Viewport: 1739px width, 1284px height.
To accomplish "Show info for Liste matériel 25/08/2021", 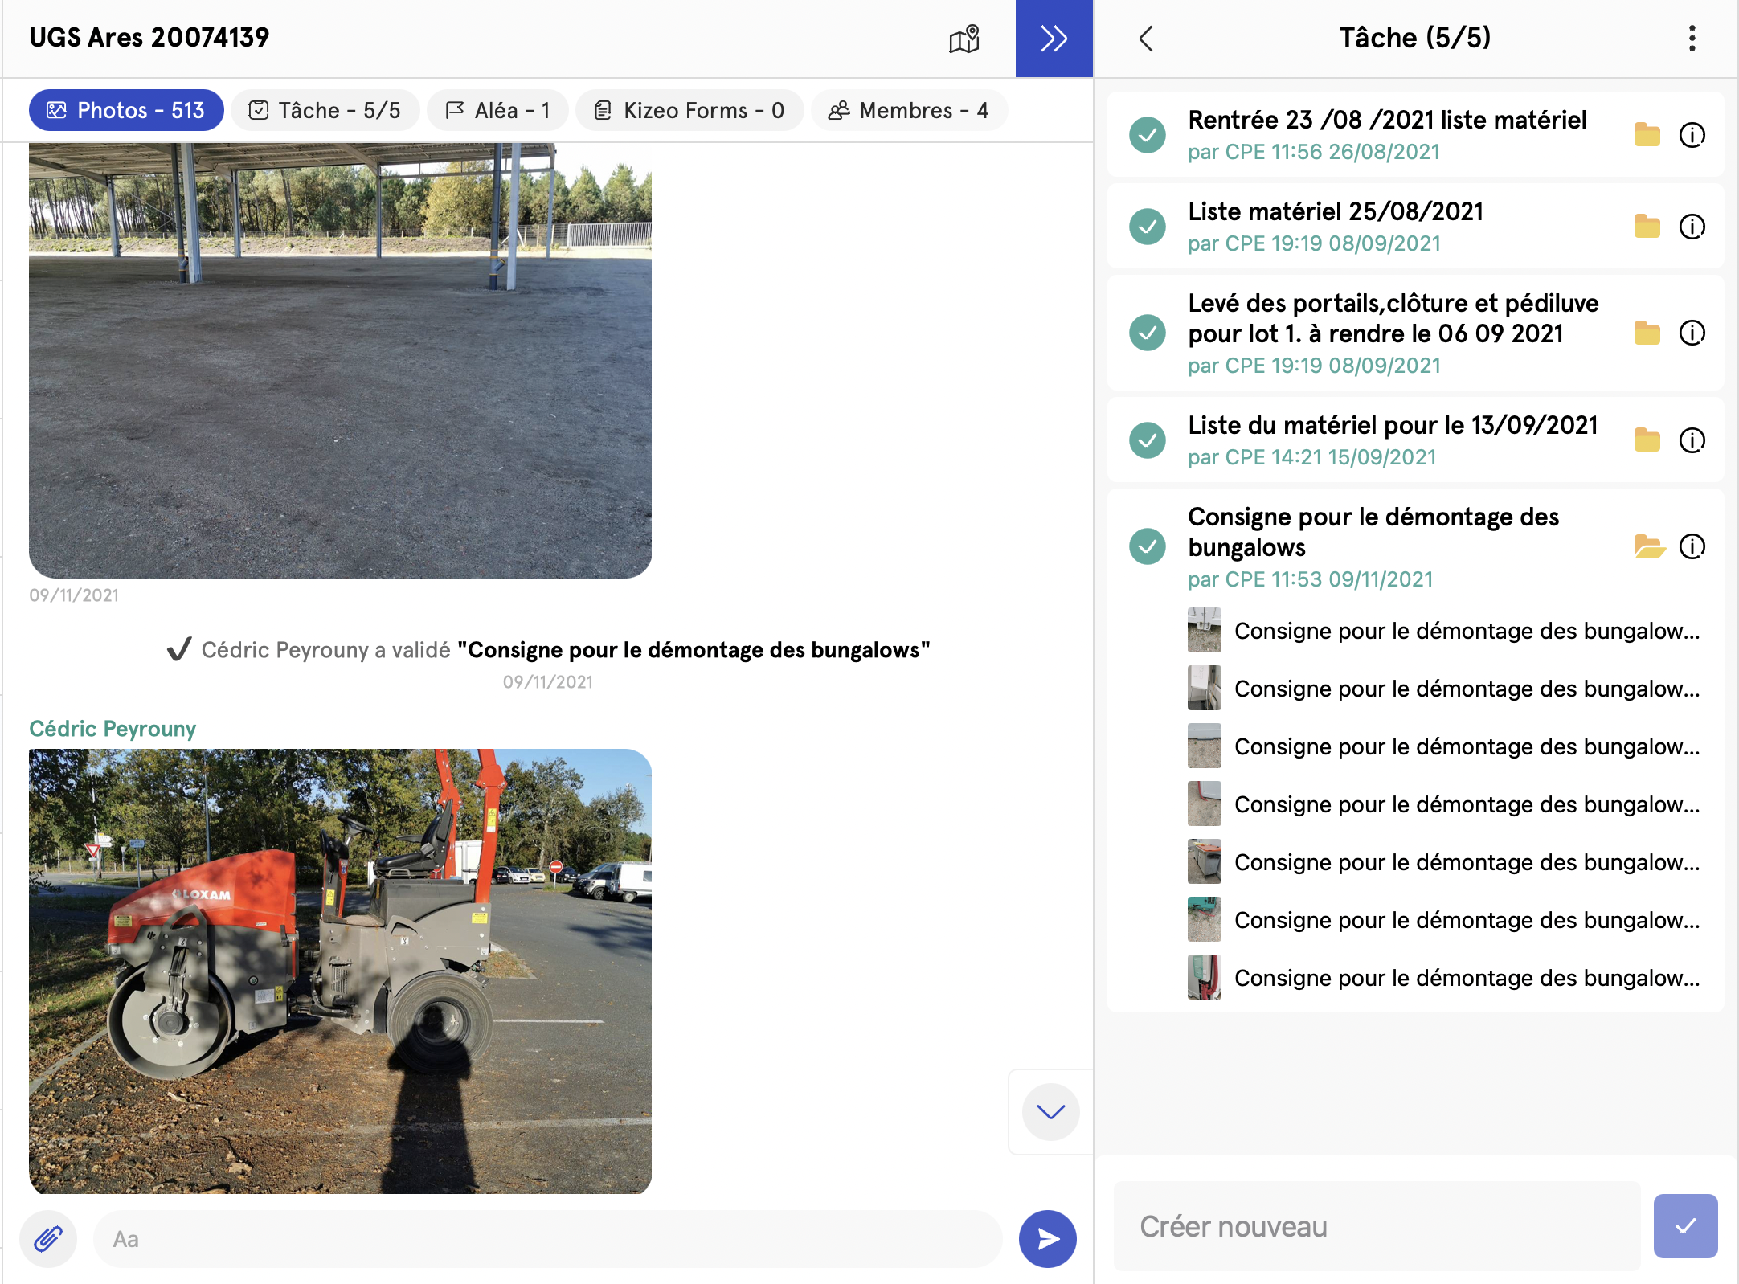I will (x=1692, y=227).
